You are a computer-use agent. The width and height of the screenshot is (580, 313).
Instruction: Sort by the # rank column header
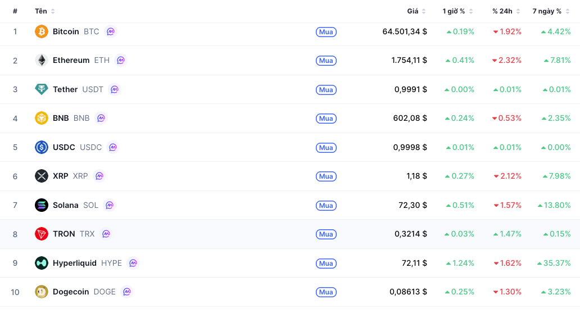pyautogui.click(x=15, y=11)
